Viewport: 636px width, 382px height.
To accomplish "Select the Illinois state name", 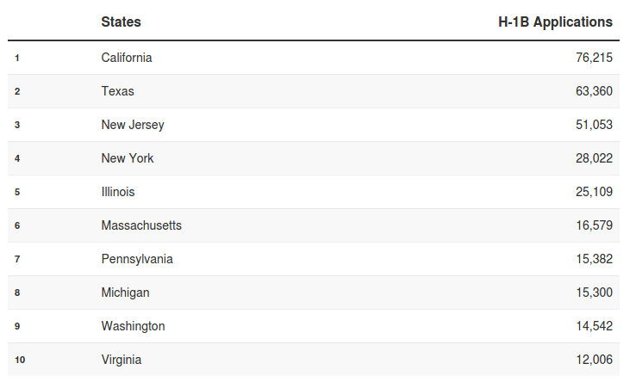I will coord(118,192).
